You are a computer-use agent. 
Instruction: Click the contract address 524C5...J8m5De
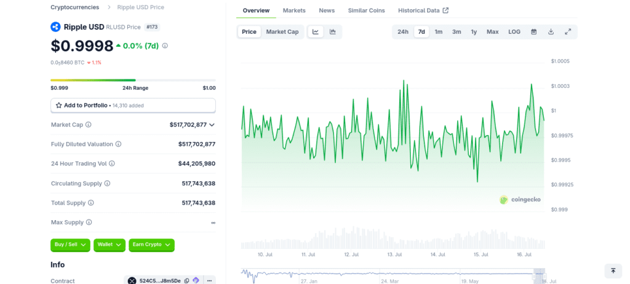pos(160,281)
